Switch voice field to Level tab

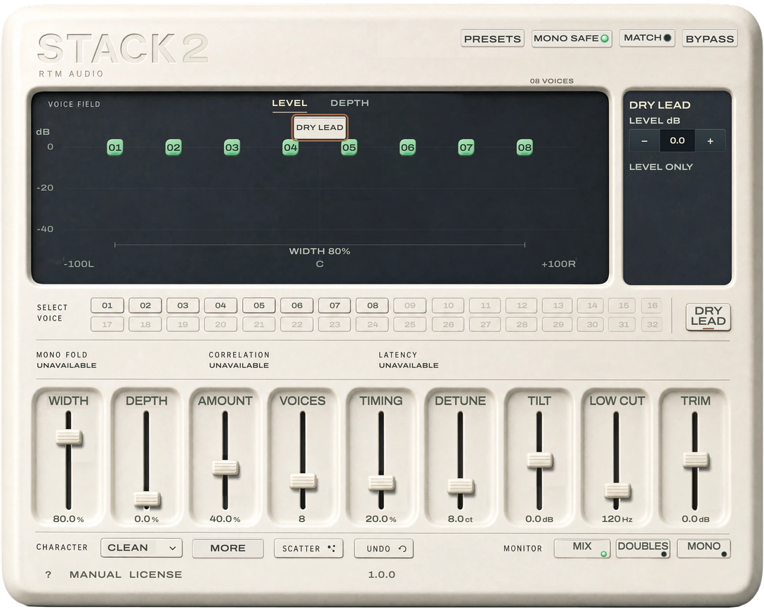pos(289,103)
